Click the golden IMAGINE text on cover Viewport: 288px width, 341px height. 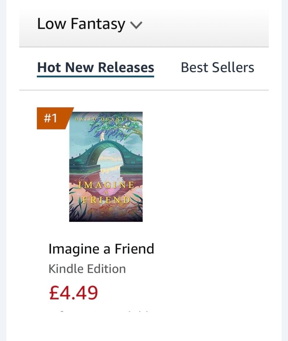pyautogui.click(x=106, y=185)
